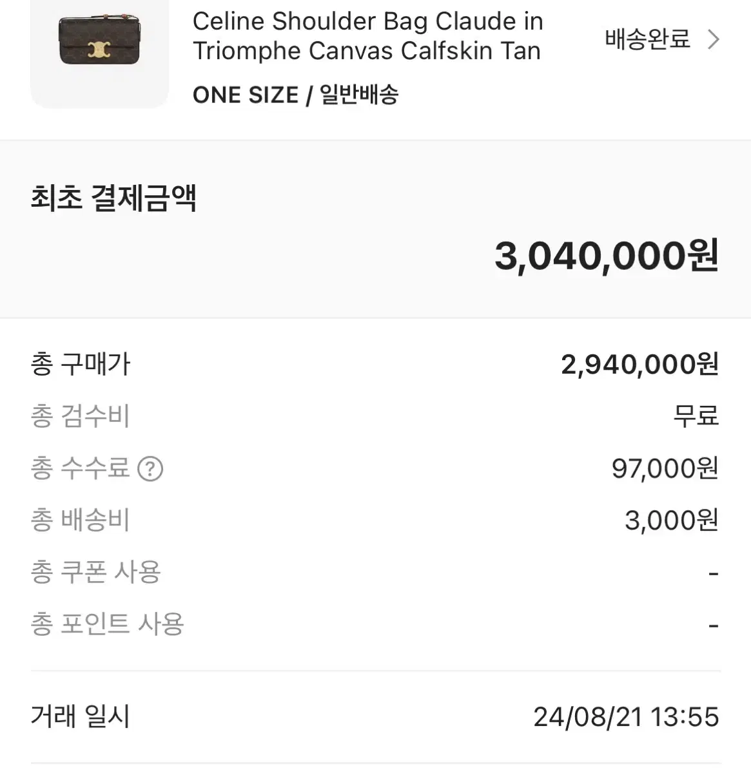
Task: Tap the 총 수수료 fee label
Action: pyautogui.click(x=81, y=468)
